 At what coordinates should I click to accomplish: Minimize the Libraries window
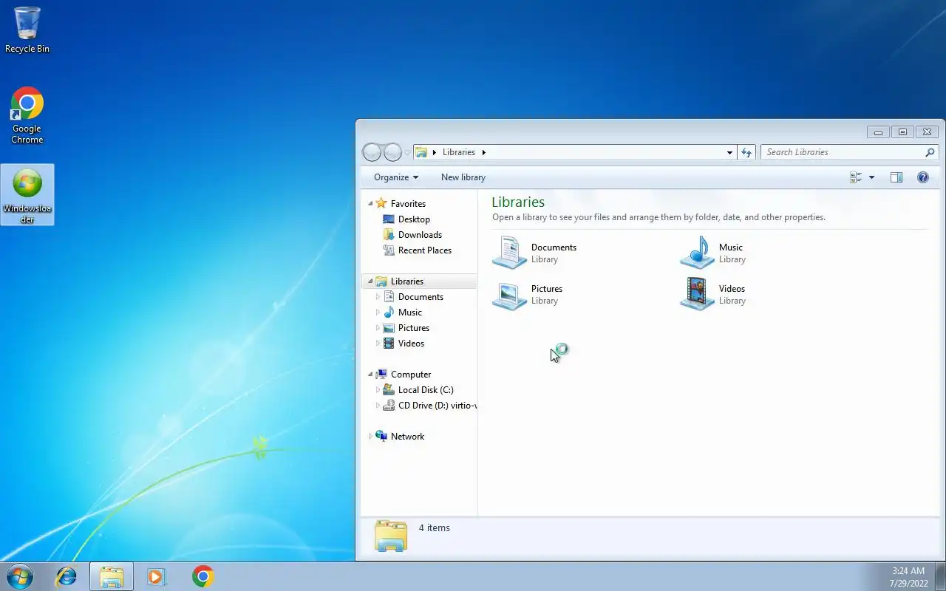pyautogui.click(x=878, y=132)
